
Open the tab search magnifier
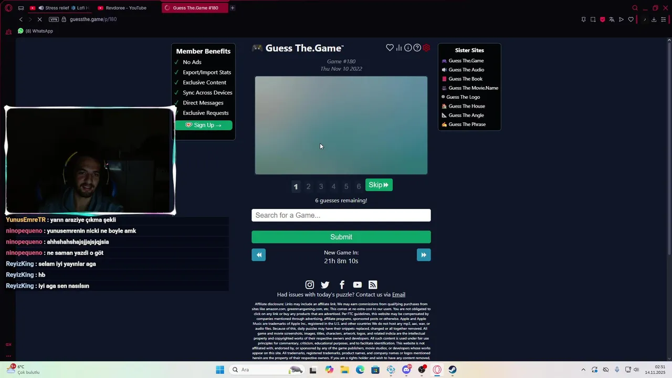point(635,8)
